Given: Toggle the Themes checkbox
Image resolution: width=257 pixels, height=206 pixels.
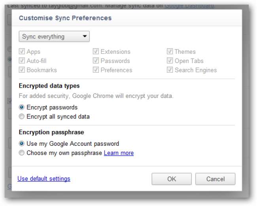Looking at the screenshot, I should coord(170,51).
